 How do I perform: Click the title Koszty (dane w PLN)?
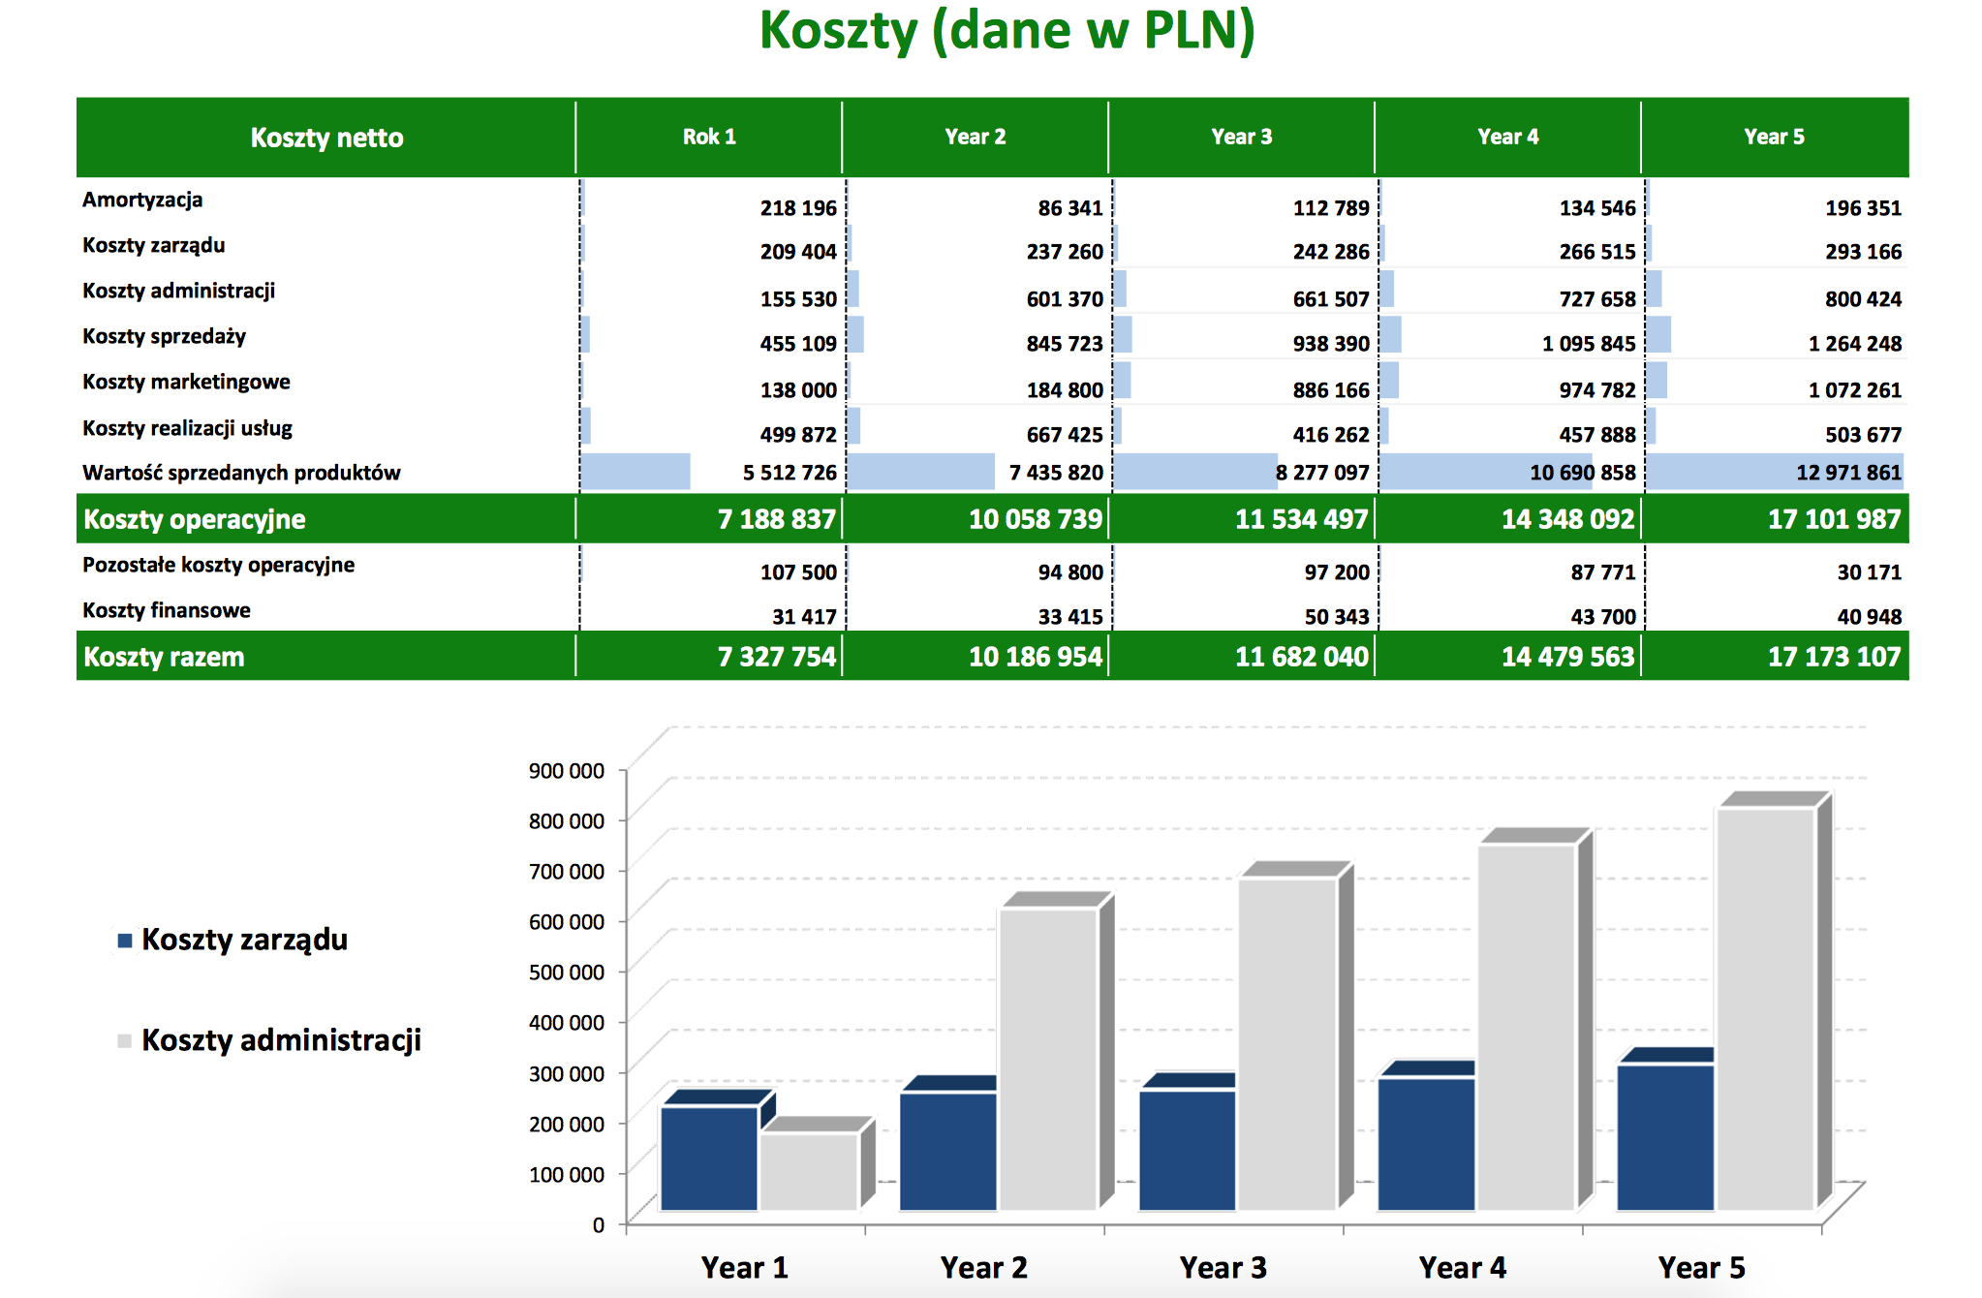pos(1006,31)
